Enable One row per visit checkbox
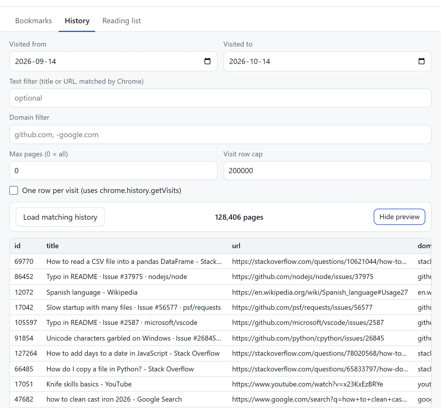The width and height of the screenshot is (441, 408). tap(14, 190)
